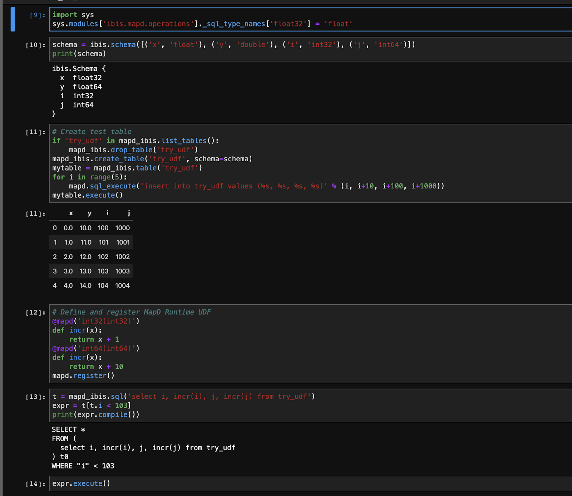Click the sys.modules float32 assignment line
This screenshot has width=572, height=496.
click(x=202, y=24)
